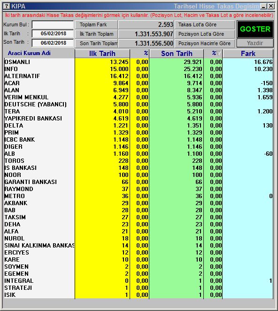
Task: Select the GARANTI BANKASI row
Action: [139, 182]
